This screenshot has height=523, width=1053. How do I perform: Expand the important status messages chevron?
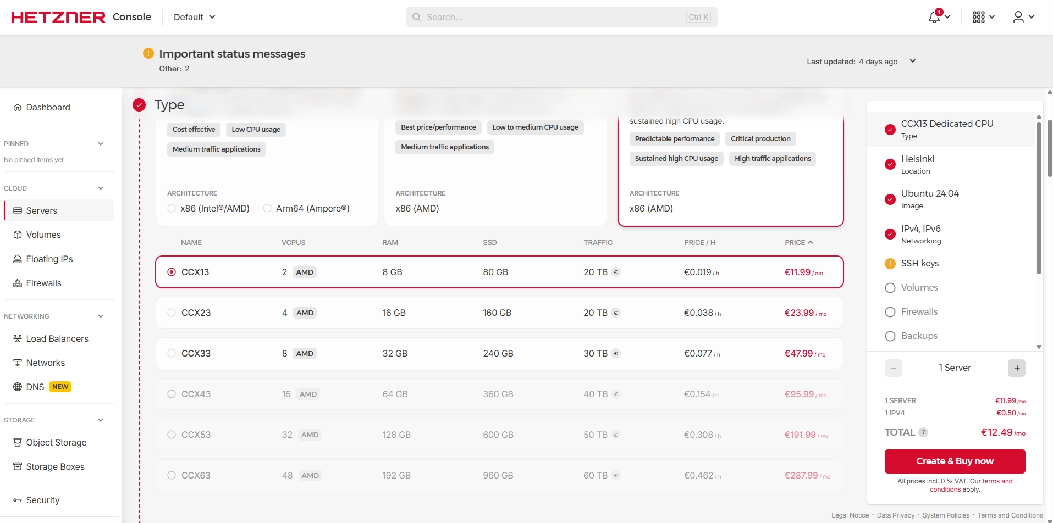tap(913, 61)
